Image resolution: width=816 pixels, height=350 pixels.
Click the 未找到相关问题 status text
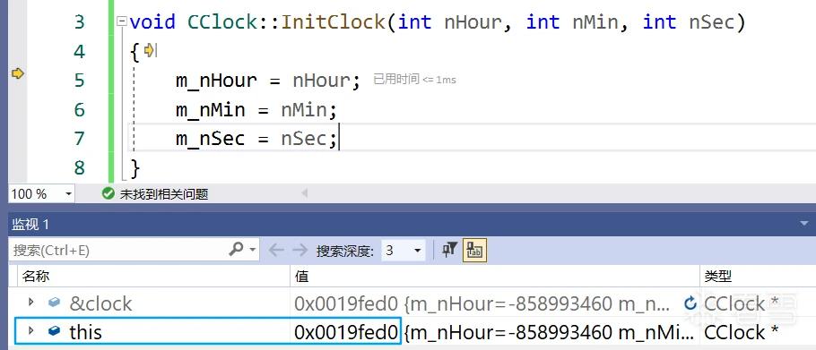(164, 194)
